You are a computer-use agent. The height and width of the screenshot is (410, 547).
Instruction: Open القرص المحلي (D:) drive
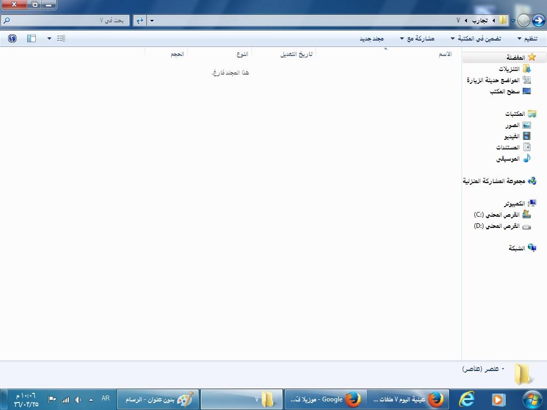pyautogui.click(x=496, y=226)
